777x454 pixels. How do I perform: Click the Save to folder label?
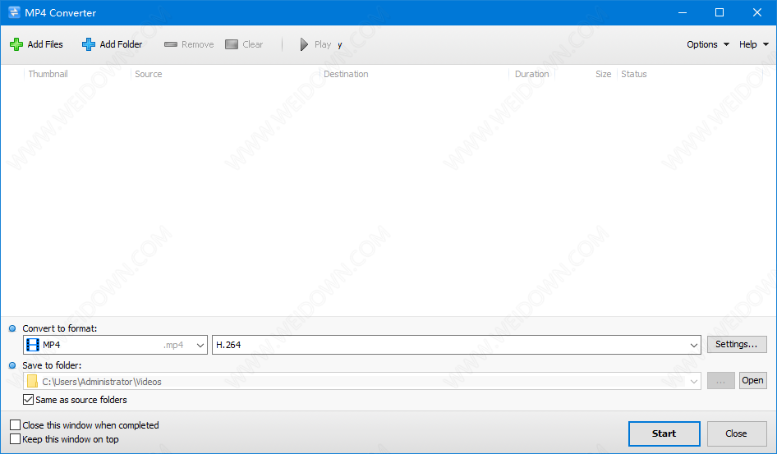52,365
